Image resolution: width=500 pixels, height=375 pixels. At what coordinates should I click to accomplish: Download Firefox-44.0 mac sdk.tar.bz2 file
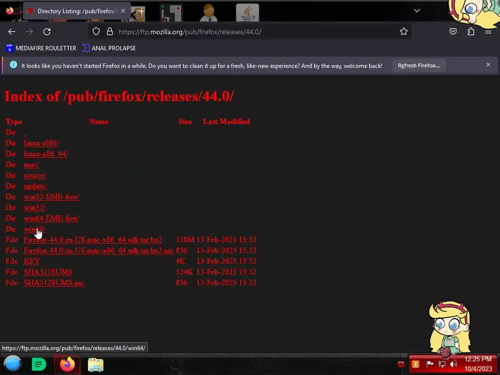click(92, 240)
